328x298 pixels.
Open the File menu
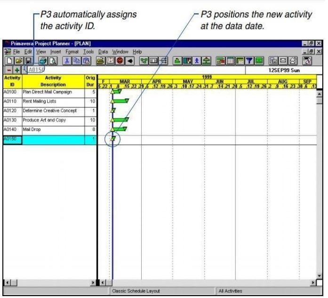(16, 51)
